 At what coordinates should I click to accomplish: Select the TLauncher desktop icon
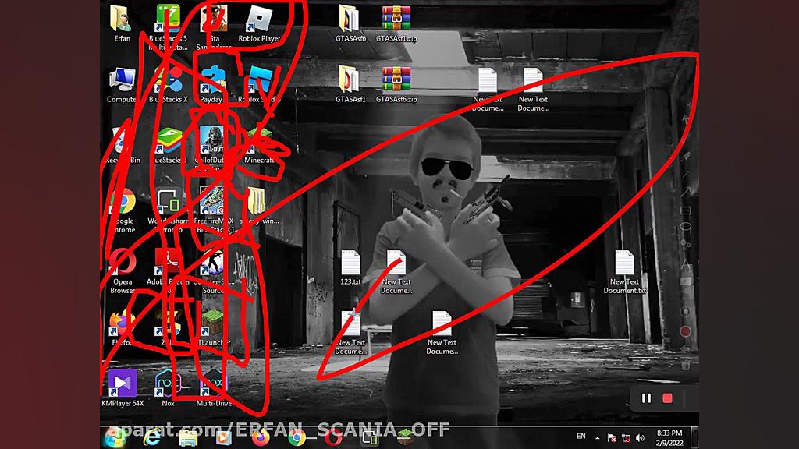click(213, 323)
